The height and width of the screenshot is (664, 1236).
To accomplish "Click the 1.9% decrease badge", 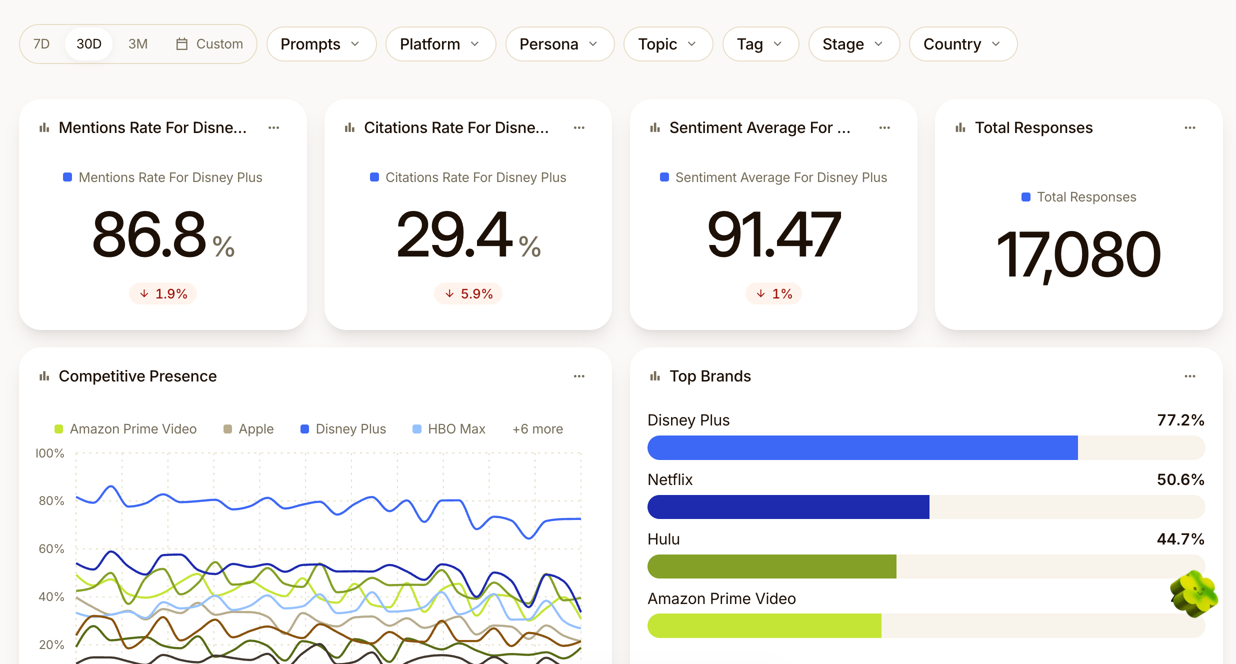I will click(x=163, y=293).
